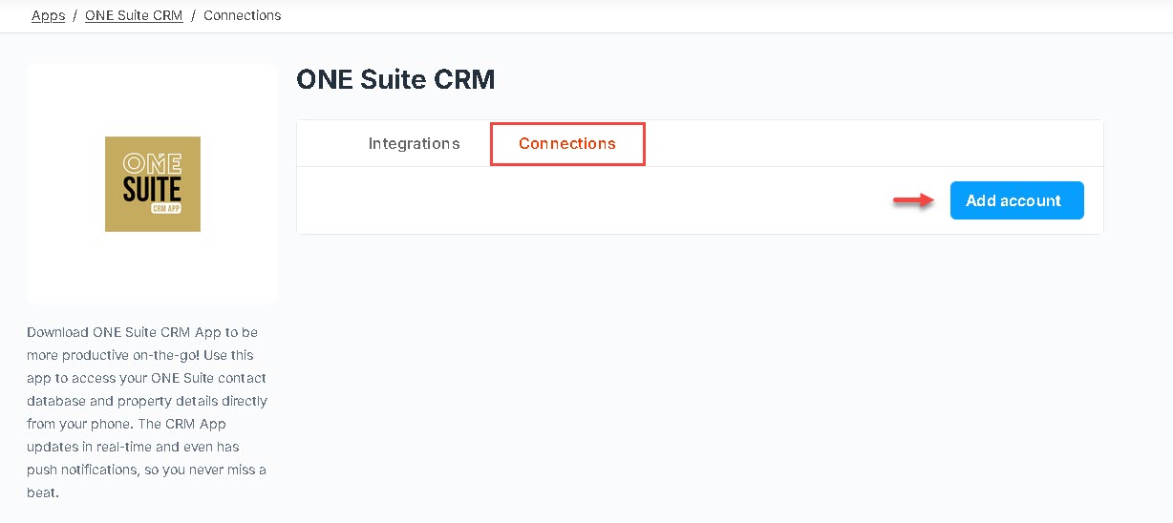
Task: Click the outlined ONE word in the logo
Action: (x=153, y=162)
